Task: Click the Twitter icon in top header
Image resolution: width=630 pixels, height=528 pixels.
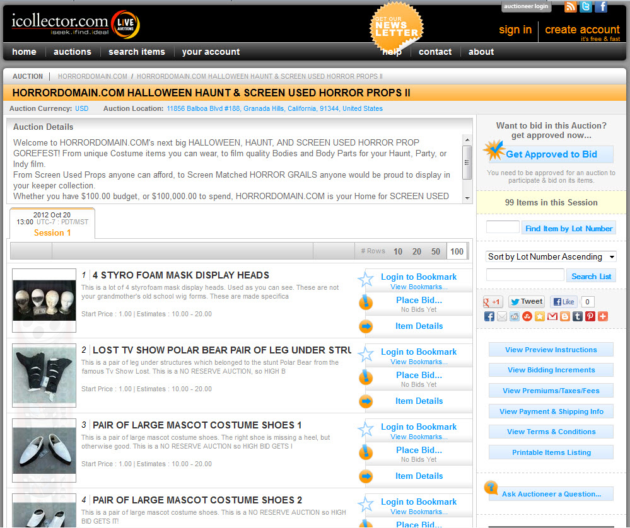Action: (586, 7)
